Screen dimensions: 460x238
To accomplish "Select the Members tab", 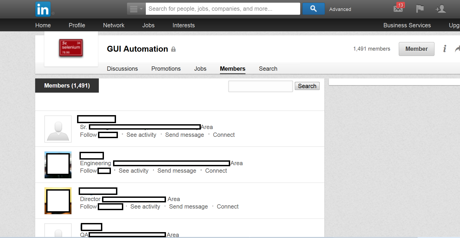I will [x=233, y=69].
